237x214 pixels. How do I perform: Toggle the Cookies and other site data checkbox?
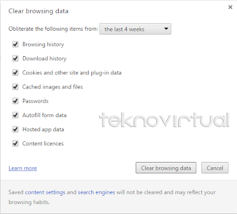[x=15, y=73]
